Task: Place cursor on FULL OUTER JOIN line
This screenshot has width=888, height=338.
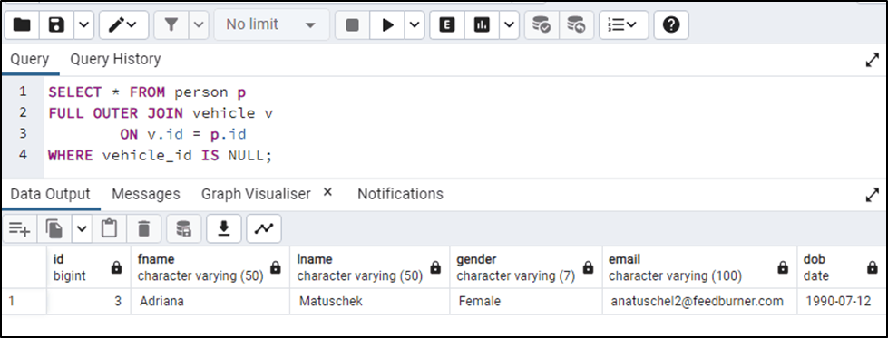Action: [161, 113]
